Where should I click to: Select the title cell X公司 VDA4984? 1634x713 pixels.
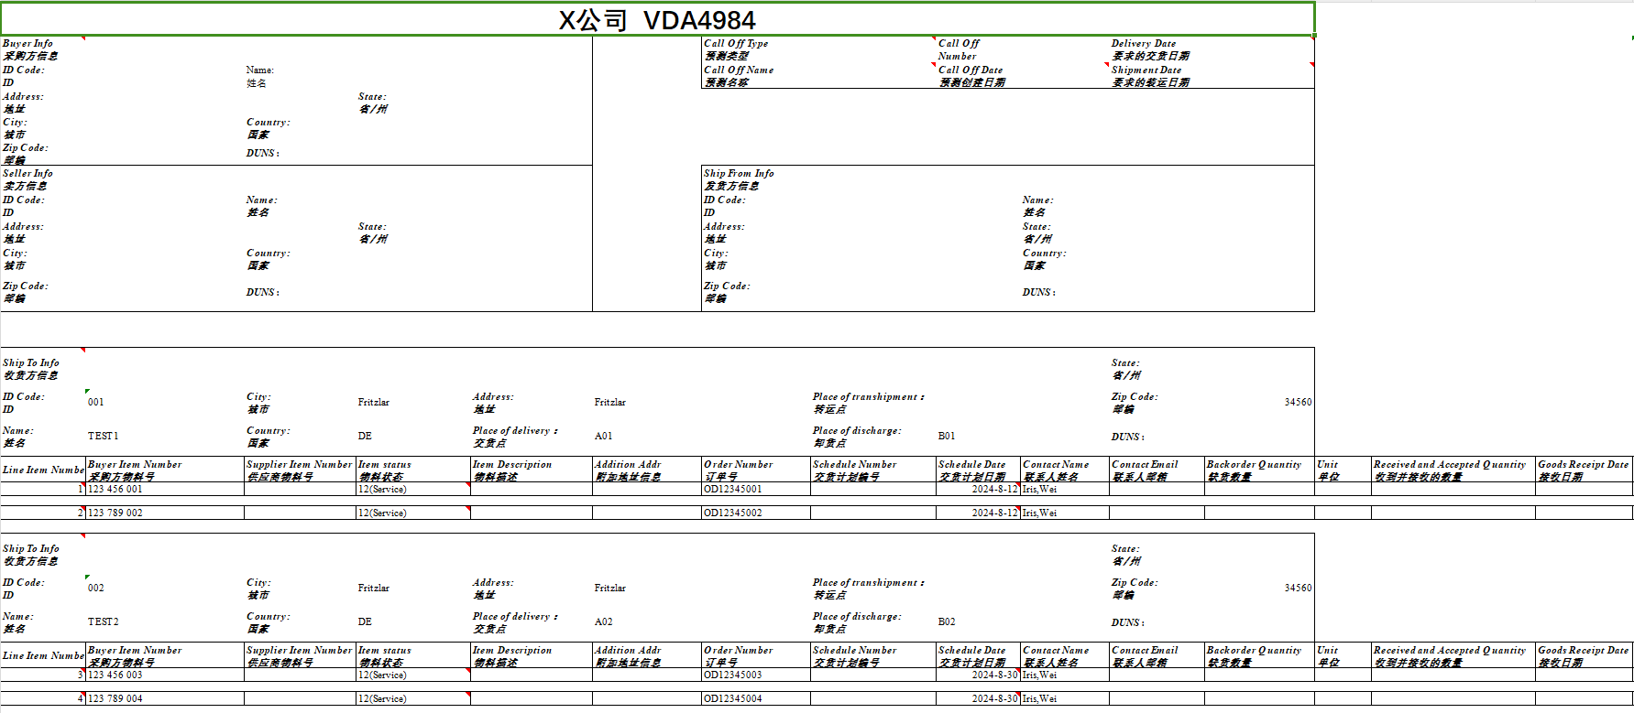pos(657,20)
